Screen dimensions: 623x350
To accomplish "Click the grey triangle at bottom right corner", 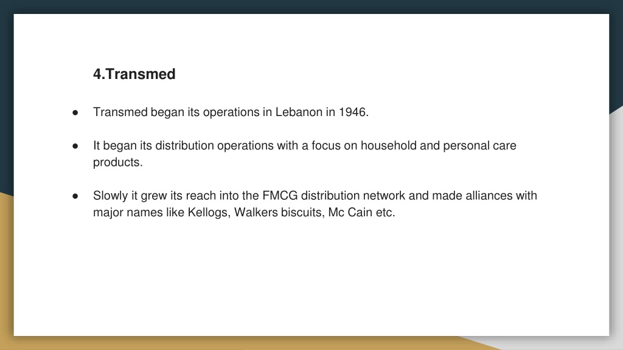I will (556, 344).
